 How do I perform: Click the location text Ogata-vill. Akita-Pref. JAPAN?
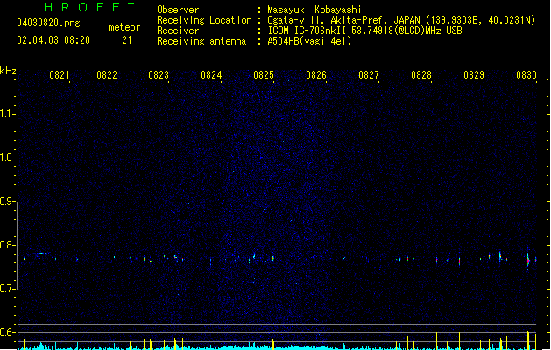click(x=343, y=20)
